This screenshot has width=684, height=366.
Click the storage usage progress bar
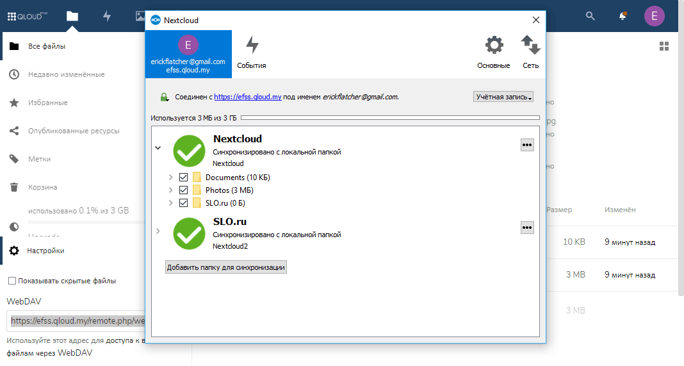click(389, 118)
